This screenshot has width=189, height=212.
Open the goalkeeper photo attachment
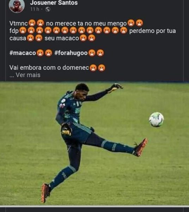coord(94,143)
